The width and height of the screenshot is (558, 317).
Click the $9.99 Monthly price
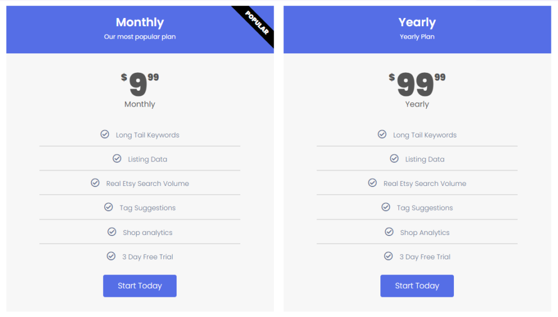tap(139, 84)
